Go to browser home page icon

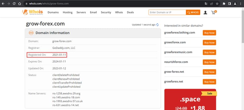(20, 4)
